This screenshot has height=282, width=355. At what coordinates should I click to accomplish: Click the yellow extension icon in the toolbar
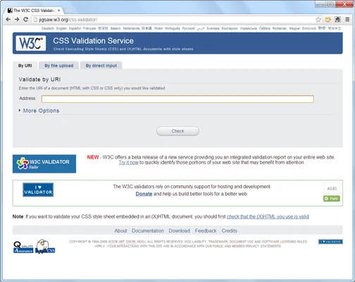point(328,20)
